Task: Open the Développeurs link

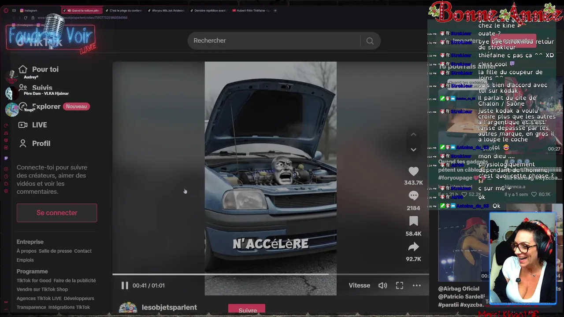Action: (x=79, y=299)
